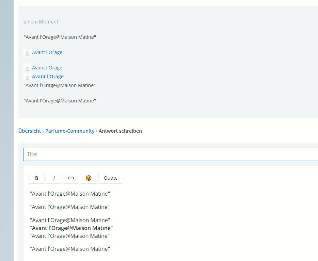Click the bold "Avant l'Orage@Maison Matine" line in the editor
318x261 pixels.
[71, 228]
